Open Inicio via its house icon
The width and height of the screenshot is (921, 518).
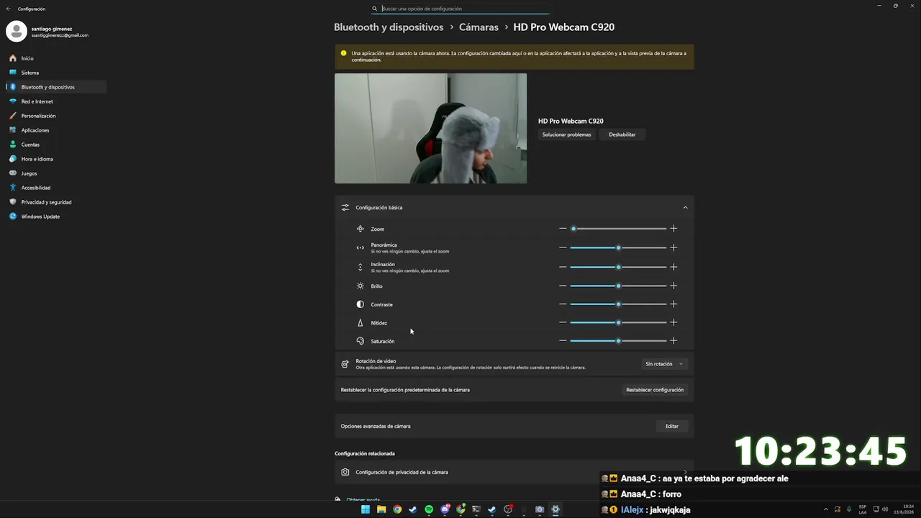[13, 58]
